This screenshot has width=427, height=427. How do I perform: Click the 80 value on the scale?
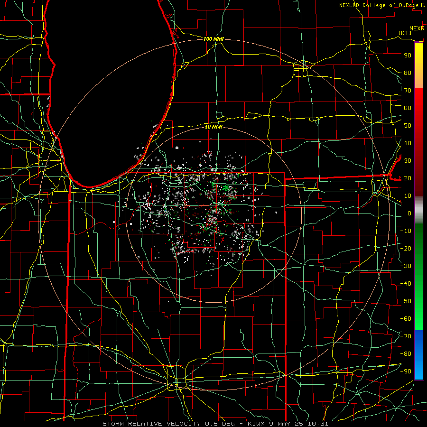point(408,73)
